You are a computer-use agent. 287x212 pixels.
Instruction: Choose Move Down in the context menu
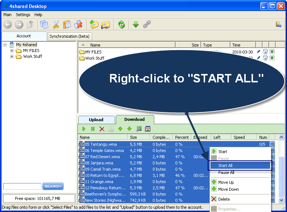click(240, 189)
